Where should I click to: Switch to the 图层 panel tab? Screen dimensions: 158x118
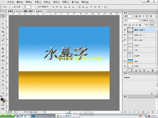tap(125, 13)
